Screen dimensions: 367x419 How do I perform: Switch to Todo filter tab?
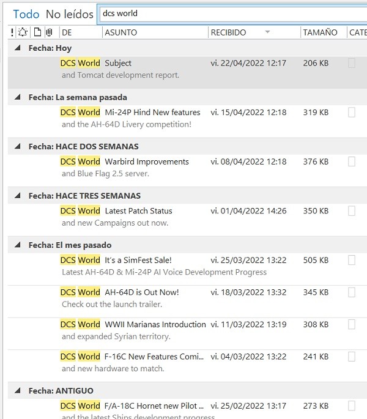click(x=26, y=14)
